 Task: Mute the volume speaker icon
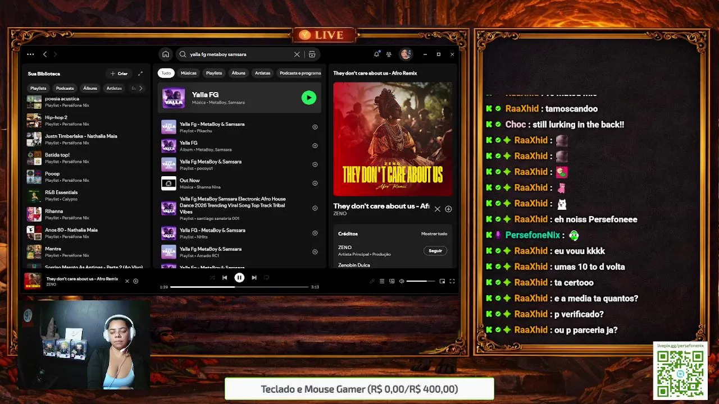point(402,281)
